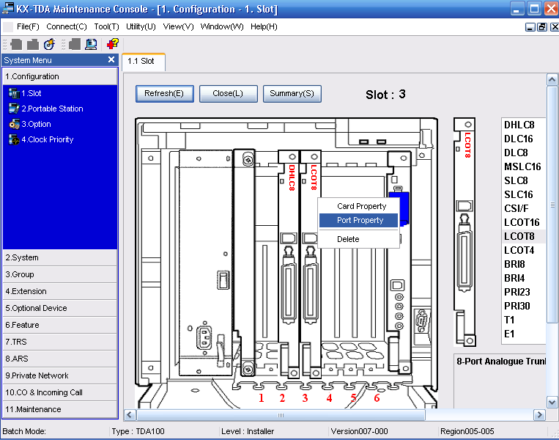This screenshot has height=440, width=559.
Task: Expand the 11.Maintenance section
Action: pos(60,409)
